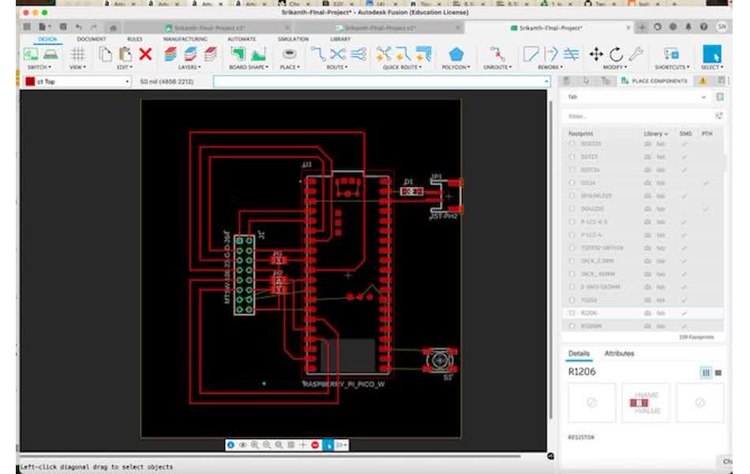The image size is (750, 474).
Task: Activate the blue Select arrow tool
Action: click(x=711, y=55)
